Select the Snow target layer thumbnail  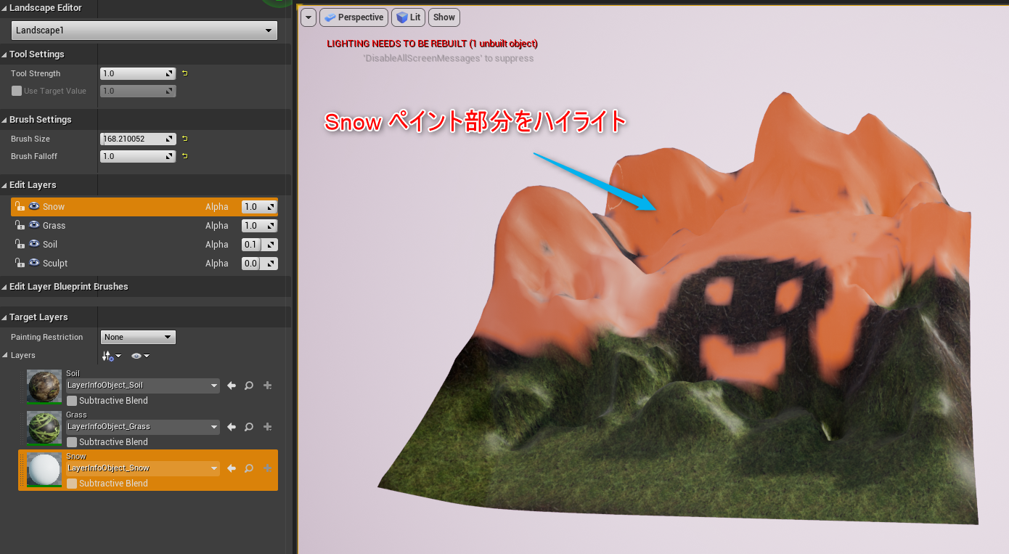point(44,470)
